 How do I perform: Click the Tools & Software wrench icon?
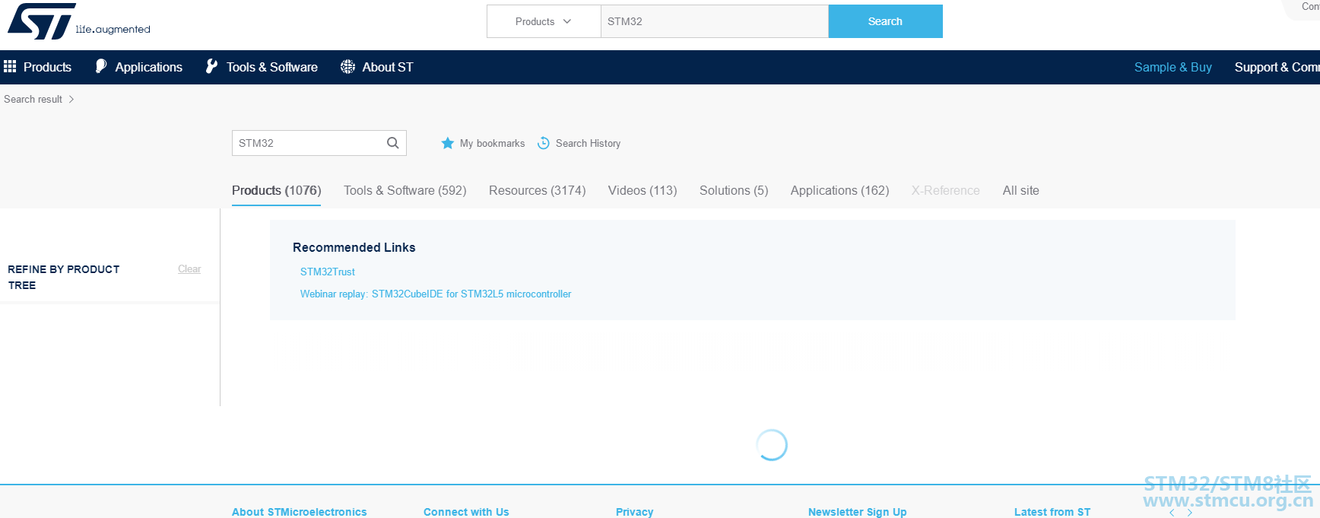point(212,67)
